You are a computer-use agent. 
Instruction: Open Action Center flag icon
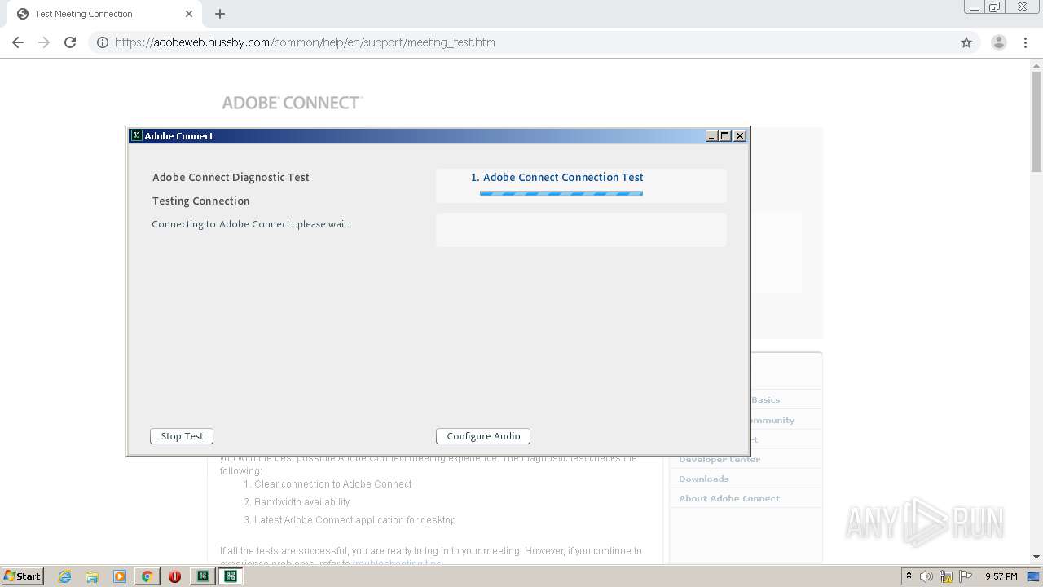tap(966, 576)
